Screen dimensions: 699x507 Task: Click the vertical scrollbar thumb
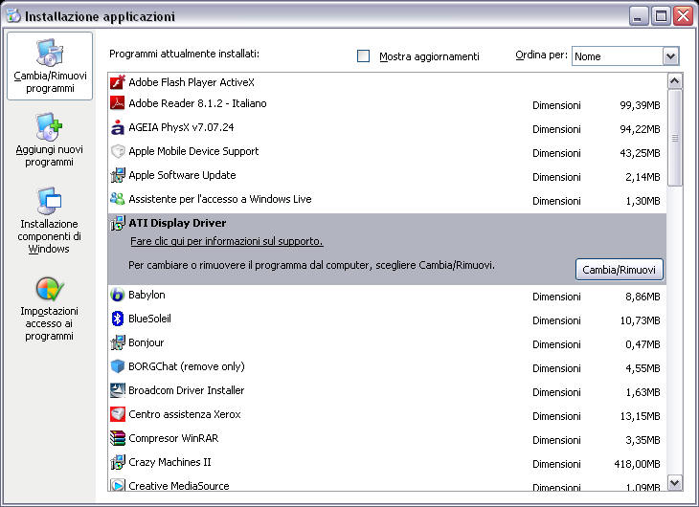674,138
